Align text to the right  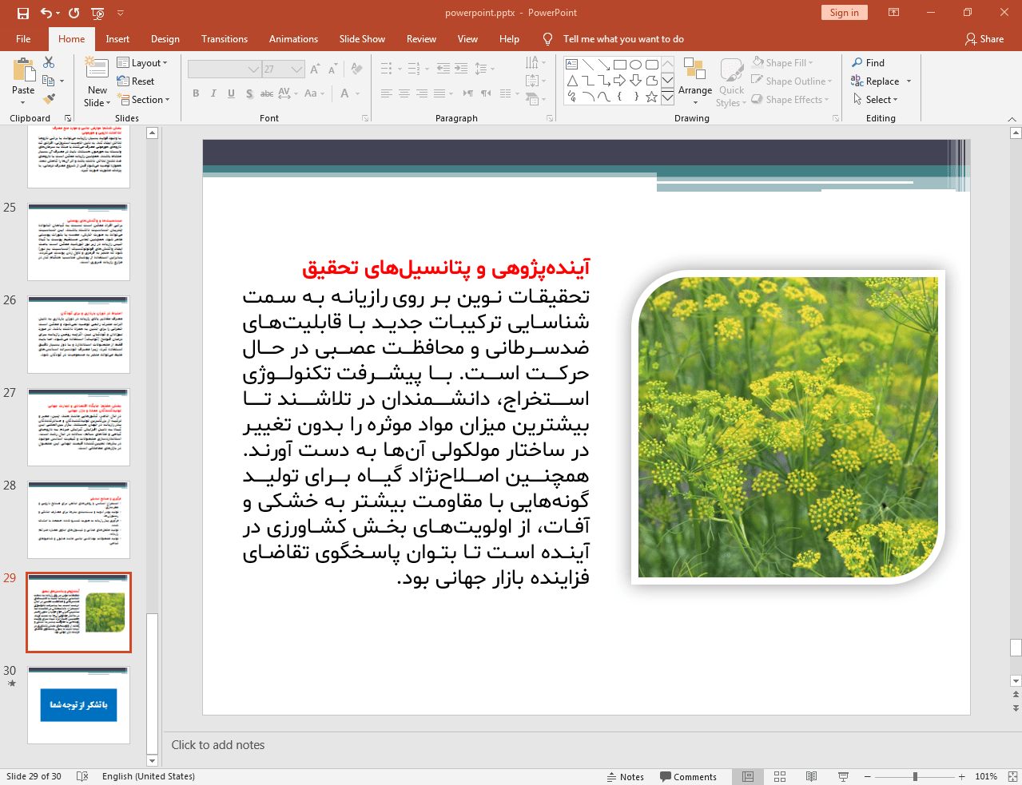422,93
